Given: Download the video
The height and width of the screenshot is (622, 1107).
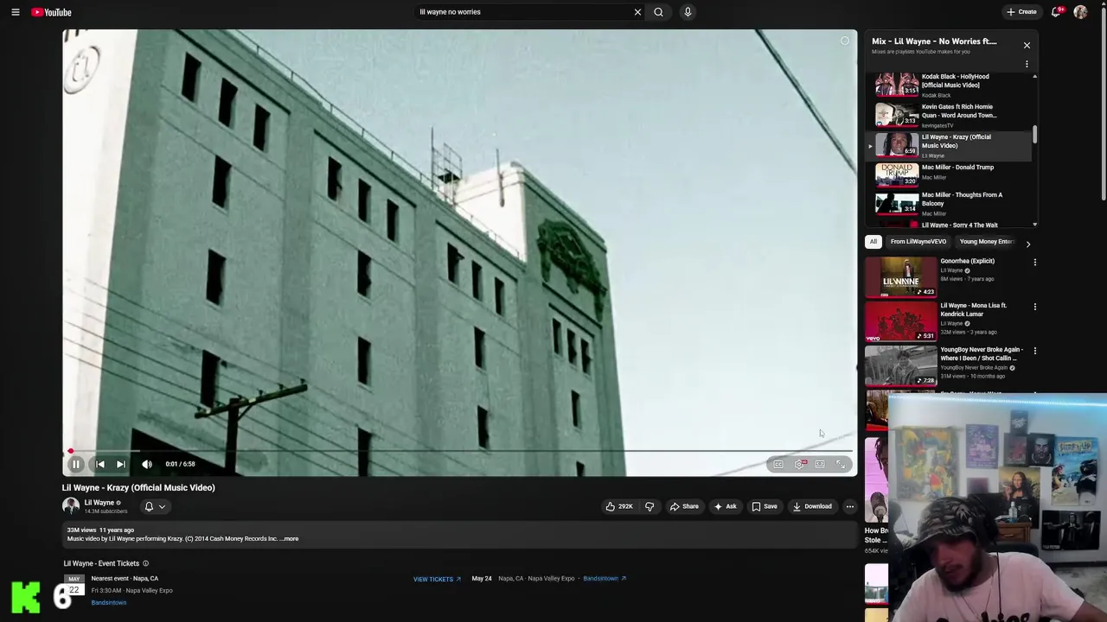Looking at the screenshot, I should point(812,506).
